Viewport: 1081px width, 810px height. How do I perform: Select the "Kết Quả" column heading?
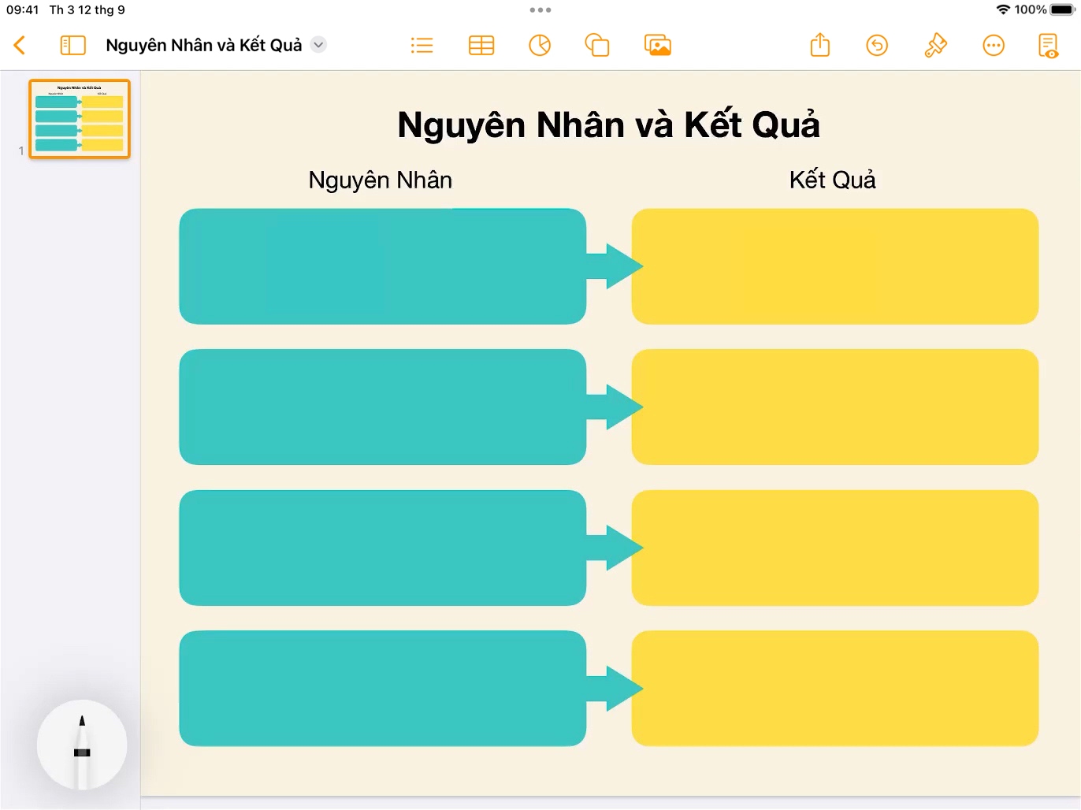click(x=833, y=180)
